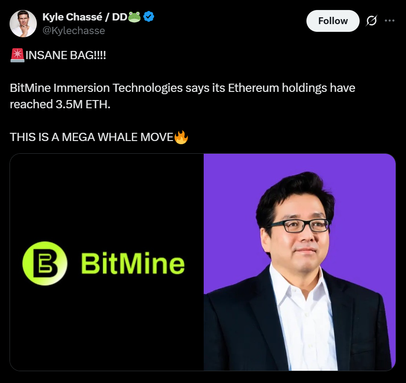Open the three-dot more options menu
Viewport: 406px width, 383px height.
click(x=390, y=21)
